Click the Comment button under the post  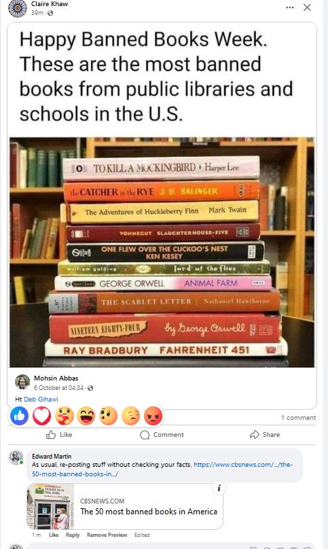pyautogui.click(x=162, y=434)
